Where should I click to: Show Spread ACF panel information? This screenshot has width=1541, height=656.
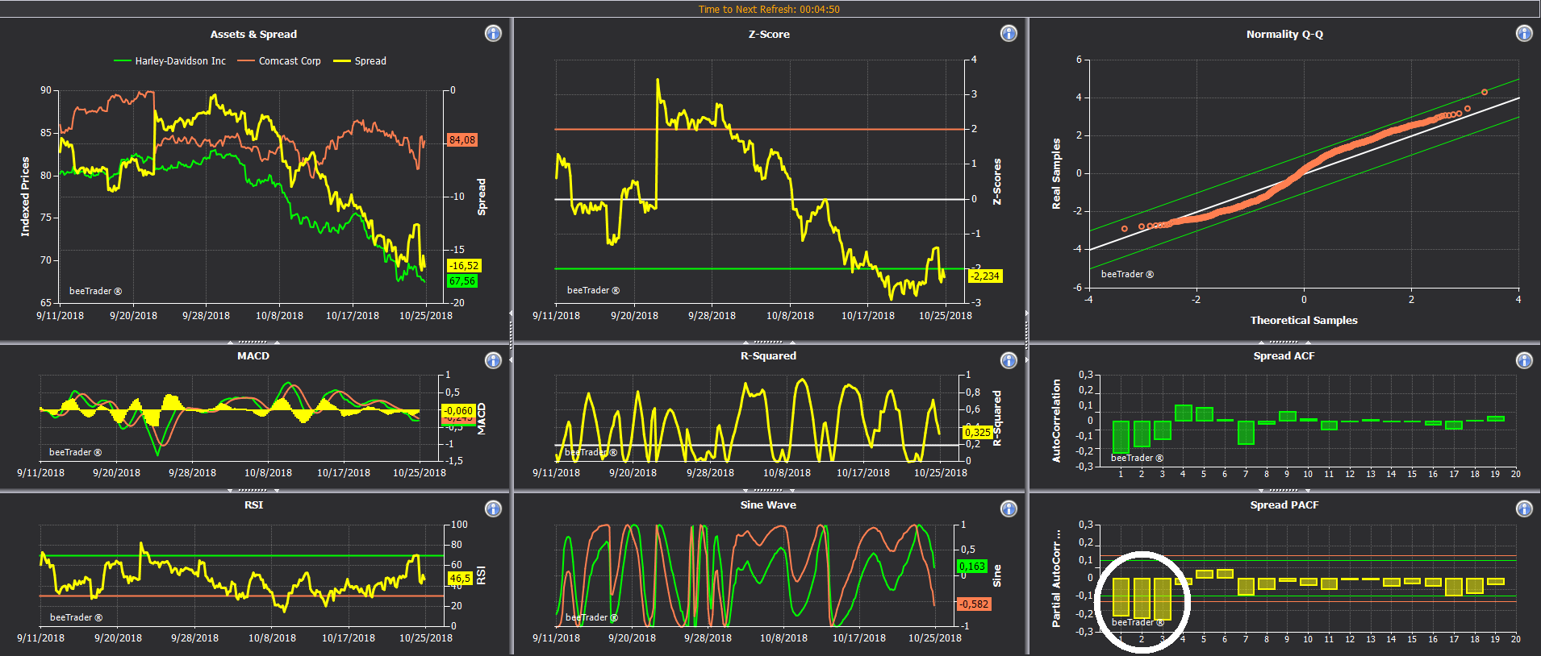tap(1524, 360)
